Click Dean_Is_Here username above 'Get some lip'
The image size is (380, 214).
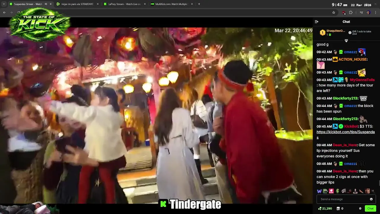(345, 145)
